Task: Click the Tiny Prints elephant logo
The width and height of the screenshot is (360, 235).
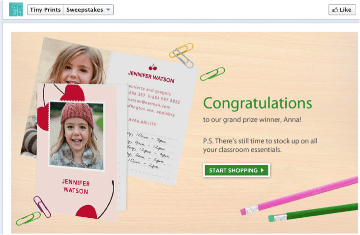Action: pyautogui.click(x=16, y=9)
